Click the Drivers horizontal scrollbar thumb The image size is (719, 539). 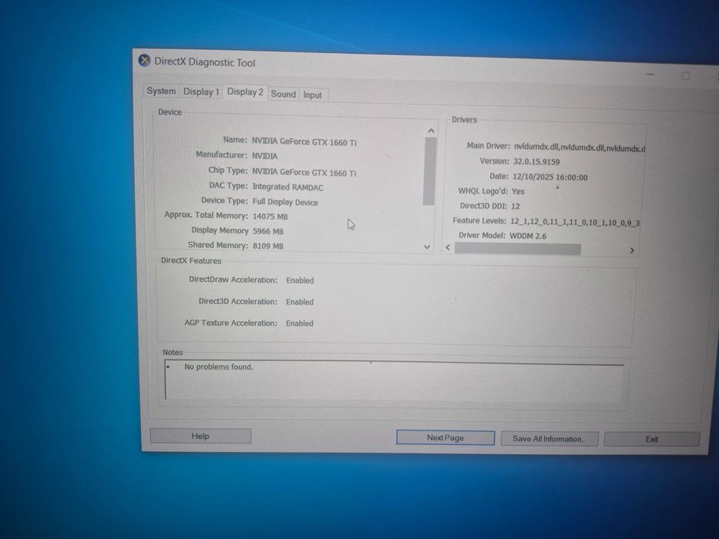tap(518, 249)
